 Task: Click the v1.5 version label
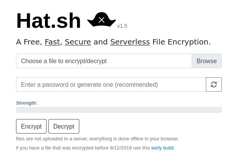click(122, 26)
